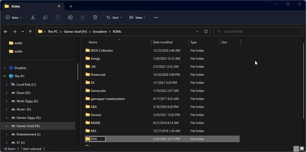
Task: Expand the Dropbox tree node
Action: 4,68
